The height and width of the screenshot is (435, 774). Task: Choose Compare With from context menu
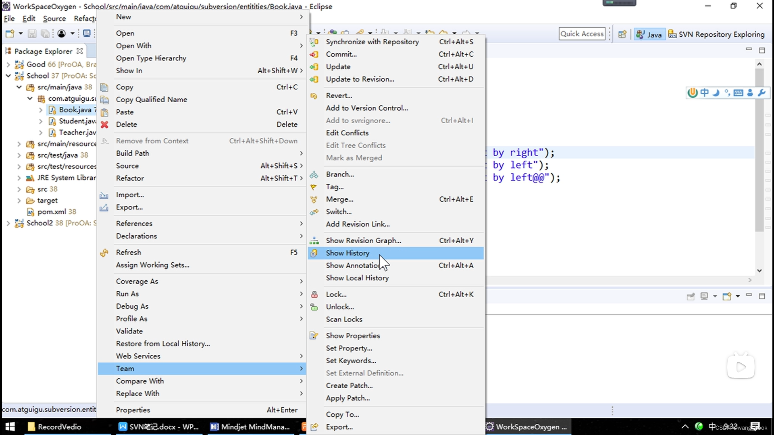202,381
